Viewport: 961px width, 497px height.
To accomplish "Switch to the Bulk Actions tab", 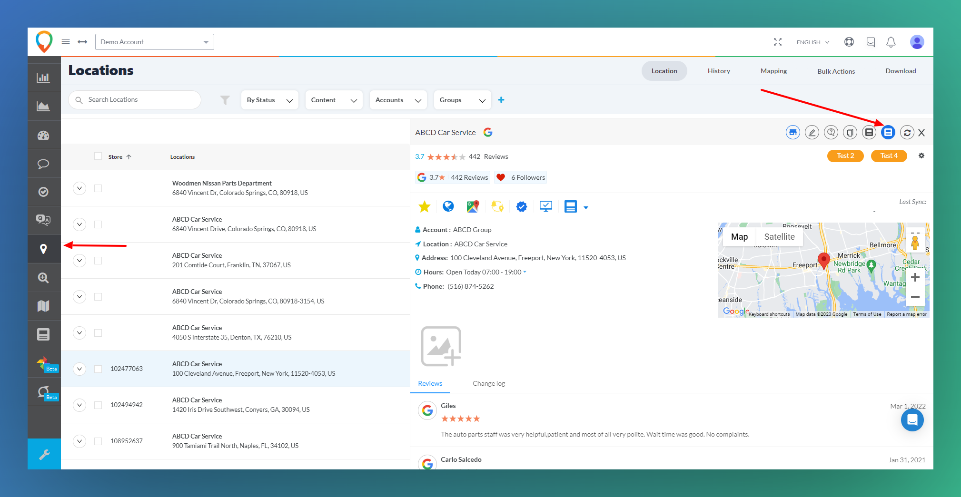I will point(836,71).
